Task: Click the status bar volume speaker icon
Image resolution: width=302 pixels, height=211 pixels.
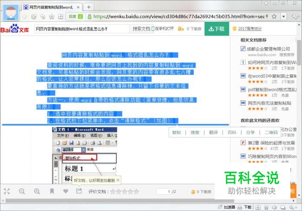Action: coord(275,207)
